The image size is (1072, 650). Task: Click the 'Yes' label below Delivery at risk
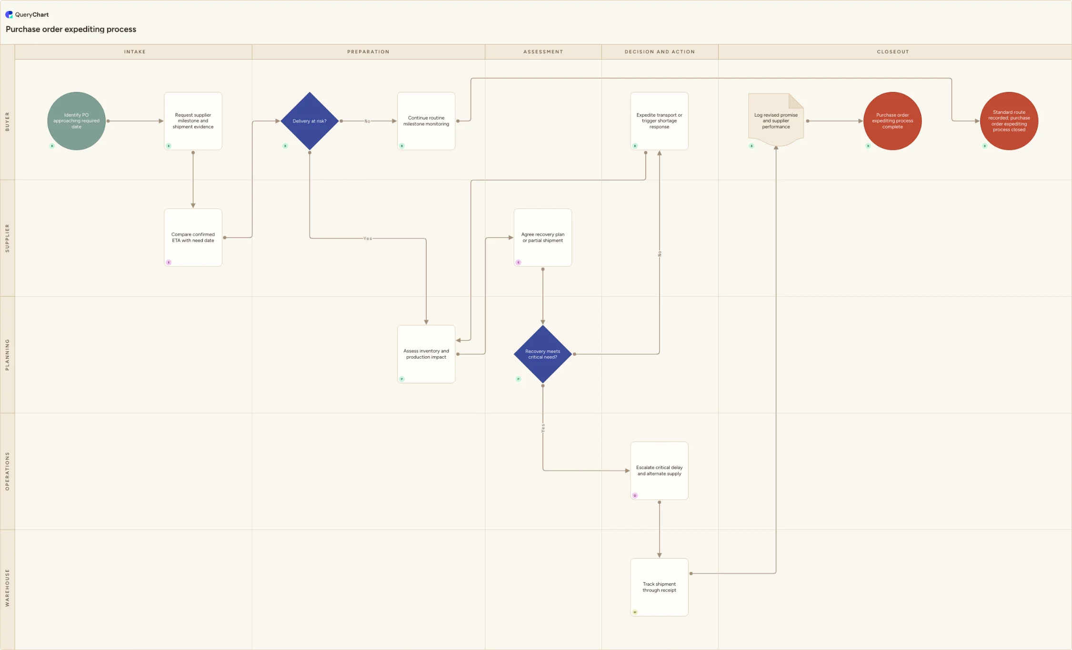368,239
